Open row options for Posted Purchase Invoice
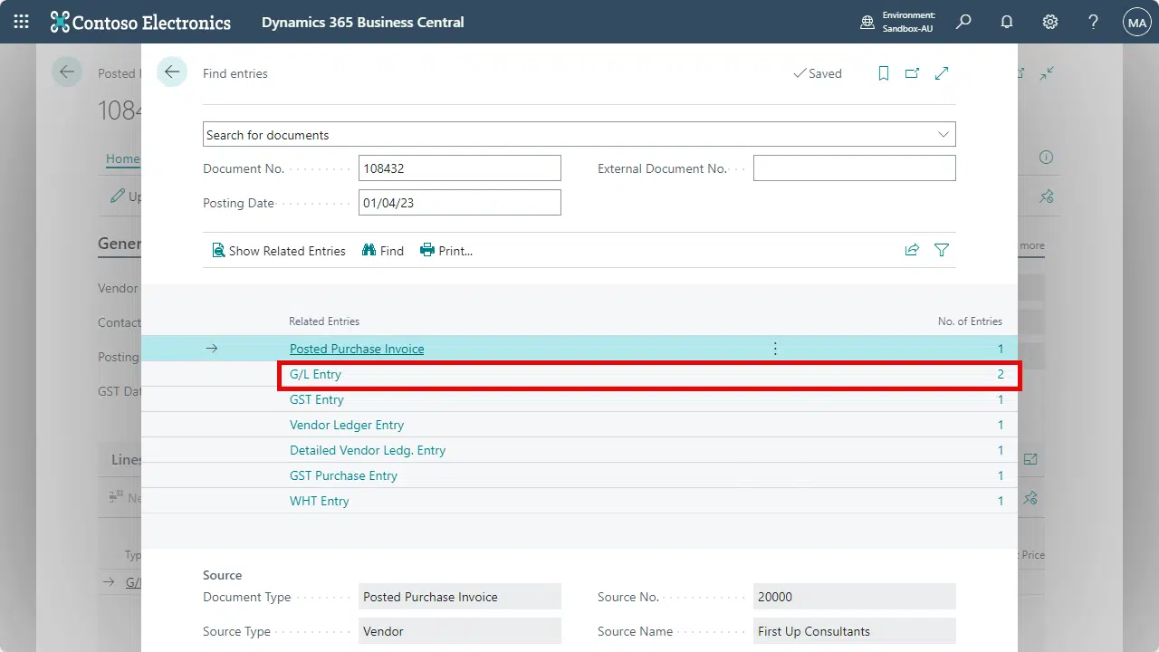Viewport: 1159px width, 652px height. pos(775,349)
